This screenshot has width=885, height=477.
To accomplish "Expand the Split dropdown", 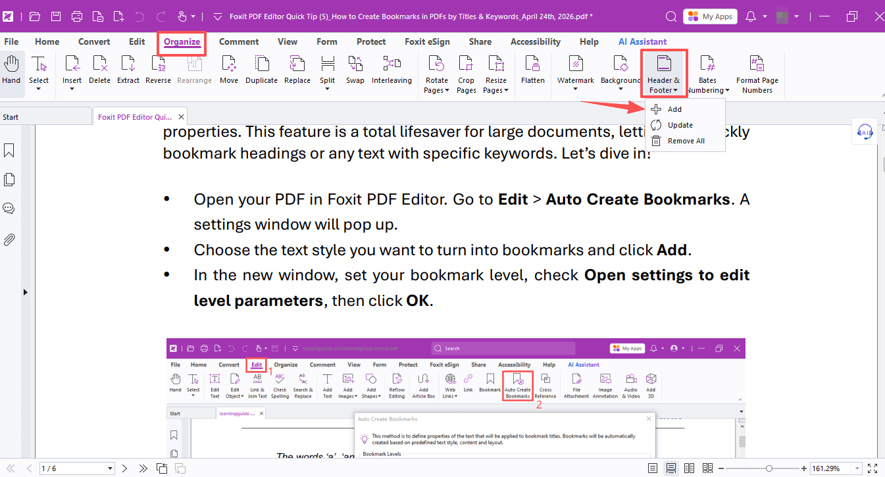I will tap(327, 89).
